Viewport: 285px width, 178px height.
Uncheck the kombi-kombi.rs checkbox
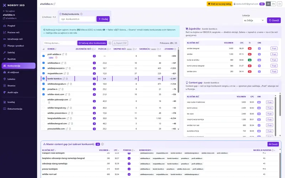tap(43, 79)
